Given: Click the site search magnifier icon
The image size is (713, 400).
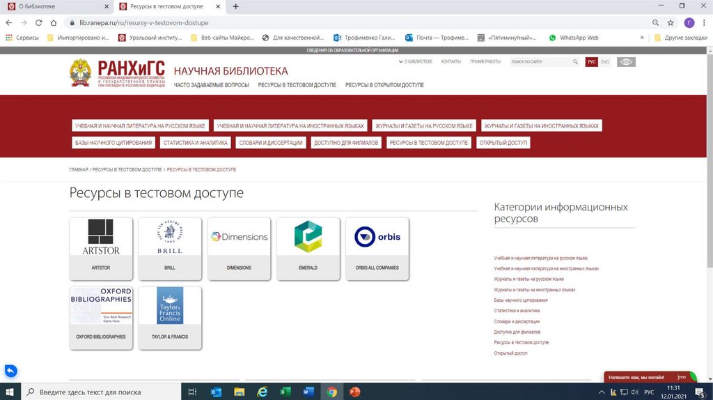Looking at the screenshot, I should 575,62.
